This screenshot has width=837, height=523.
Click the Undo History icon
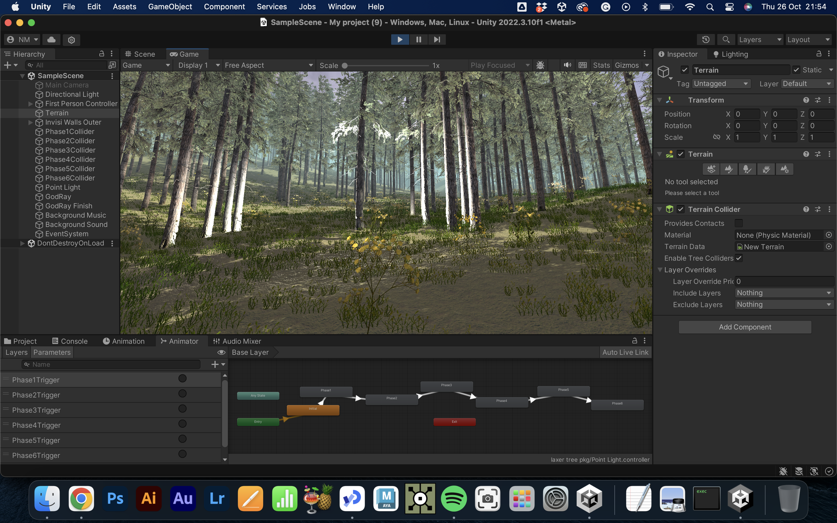[x=706, y=40]
